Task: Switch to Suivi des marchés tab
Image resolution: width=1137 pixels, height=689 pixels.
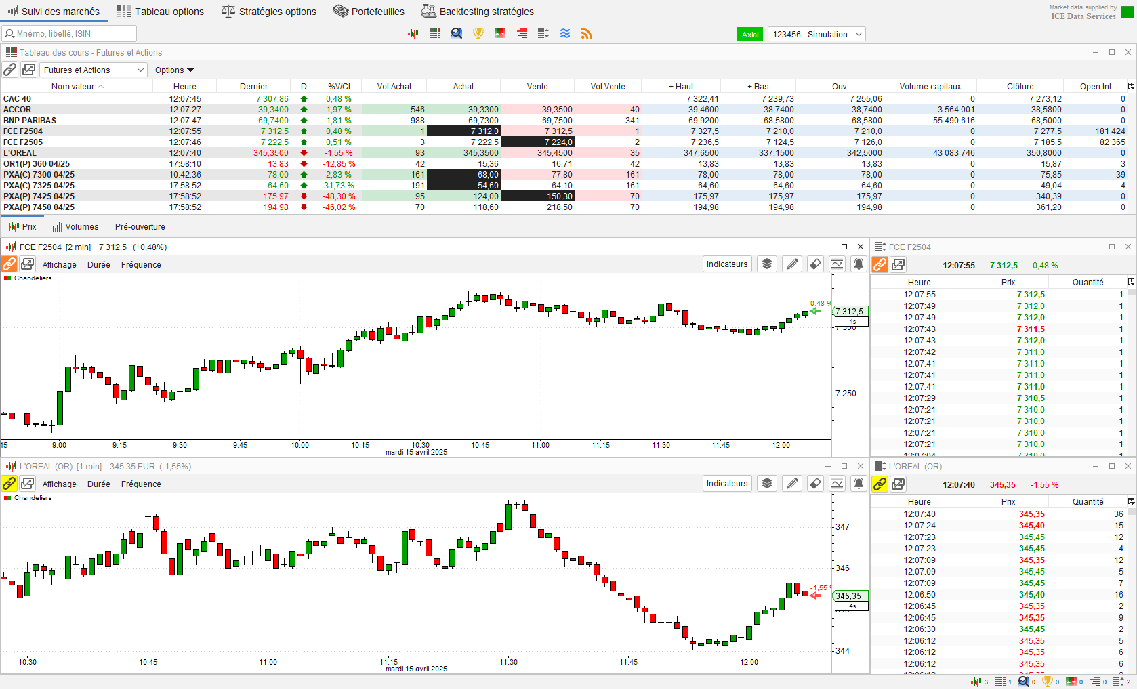Action: click(x=54, y=12)
